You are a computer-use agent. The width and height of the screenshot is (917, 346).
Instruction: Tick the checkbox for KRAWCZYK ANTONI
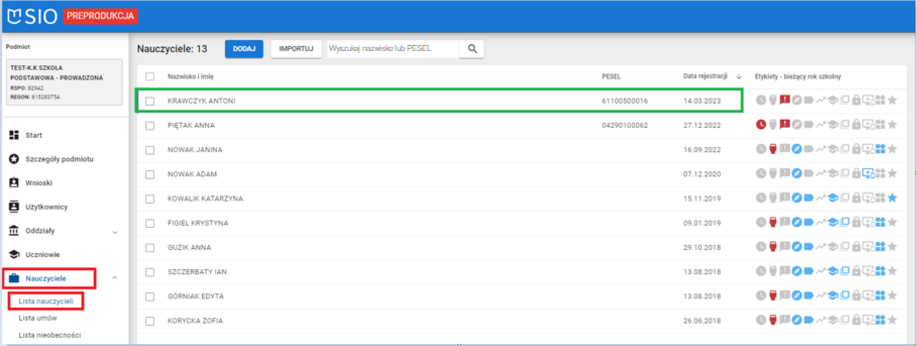(150, 101)
